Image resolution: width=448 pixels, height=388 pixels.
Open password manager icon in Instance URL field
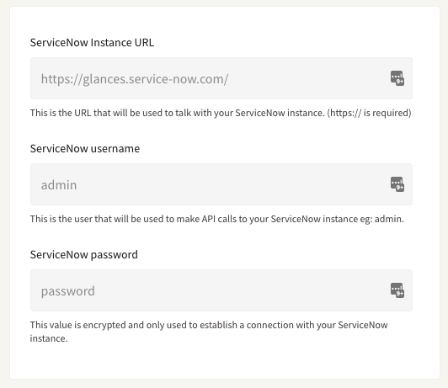click(x=397, y=78)
